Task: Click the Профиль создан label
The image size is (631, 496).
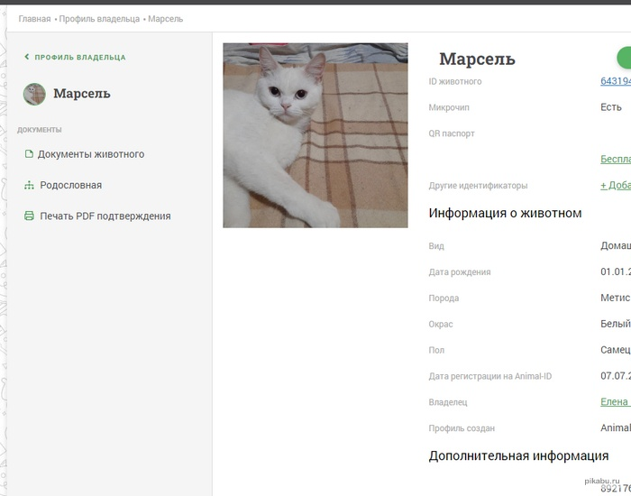Action: [x=462, y=428]
